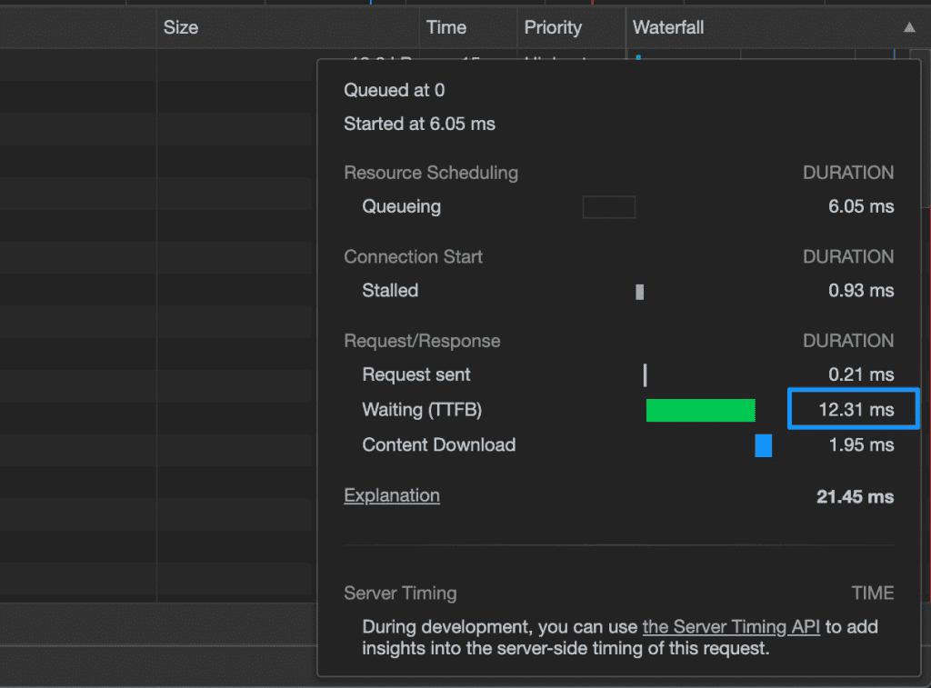Click the Queueing 6.05 ms value
This screenshot has height=688, width=931.
(x=860, y=207)
